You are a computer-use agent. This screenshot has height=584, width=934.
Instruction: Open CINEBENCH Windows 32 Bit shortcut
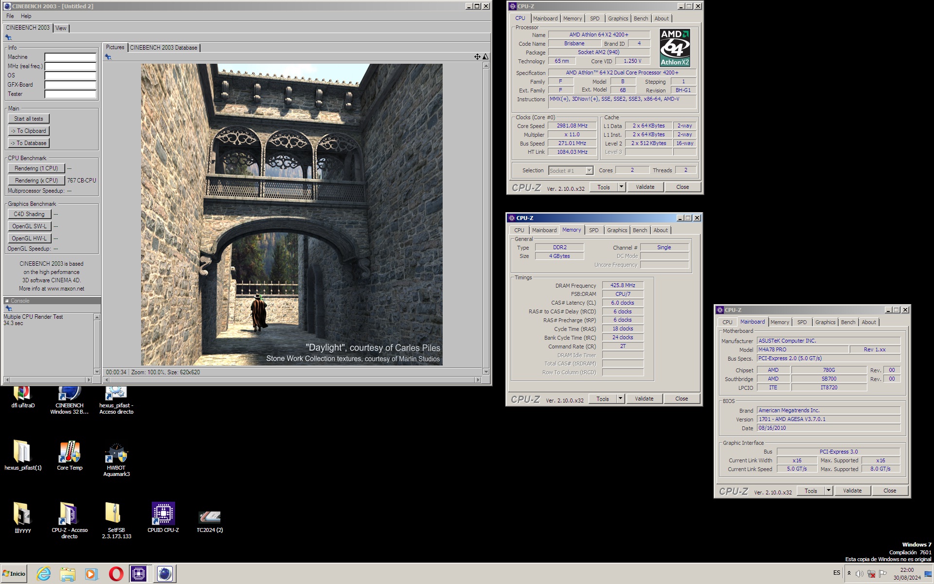point(69,400)
